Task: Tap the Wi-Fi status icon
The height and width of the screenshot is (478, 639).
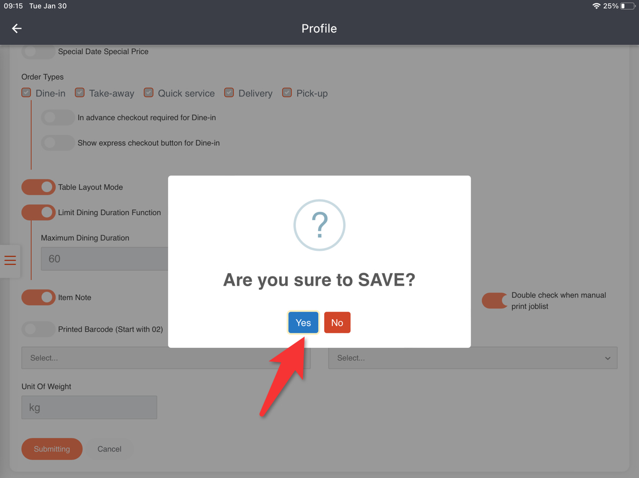Action: (596, 6)
